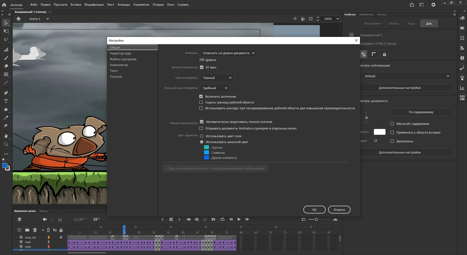Image resolution: width=467 pixels, height=255 pixels.
Task: Select the Free Transform tool
Action: click(6, 31)
